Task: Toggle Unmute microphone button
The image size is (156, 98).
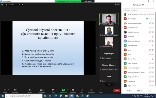Action: click(5, 91)
